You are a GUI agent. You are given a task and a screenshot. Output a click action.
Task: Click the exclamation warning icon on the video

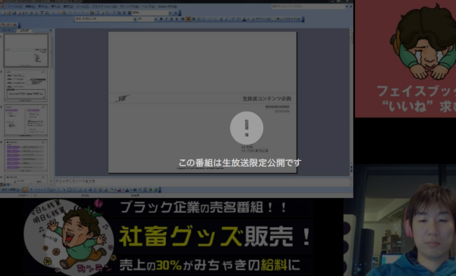(246, 127)
